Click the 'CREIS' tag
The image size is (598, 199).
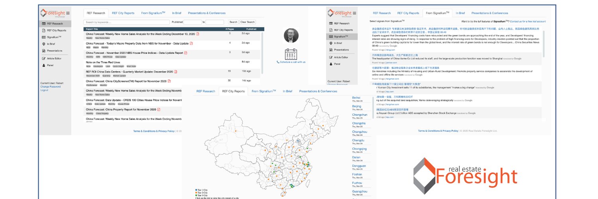[x=89, y=104]
